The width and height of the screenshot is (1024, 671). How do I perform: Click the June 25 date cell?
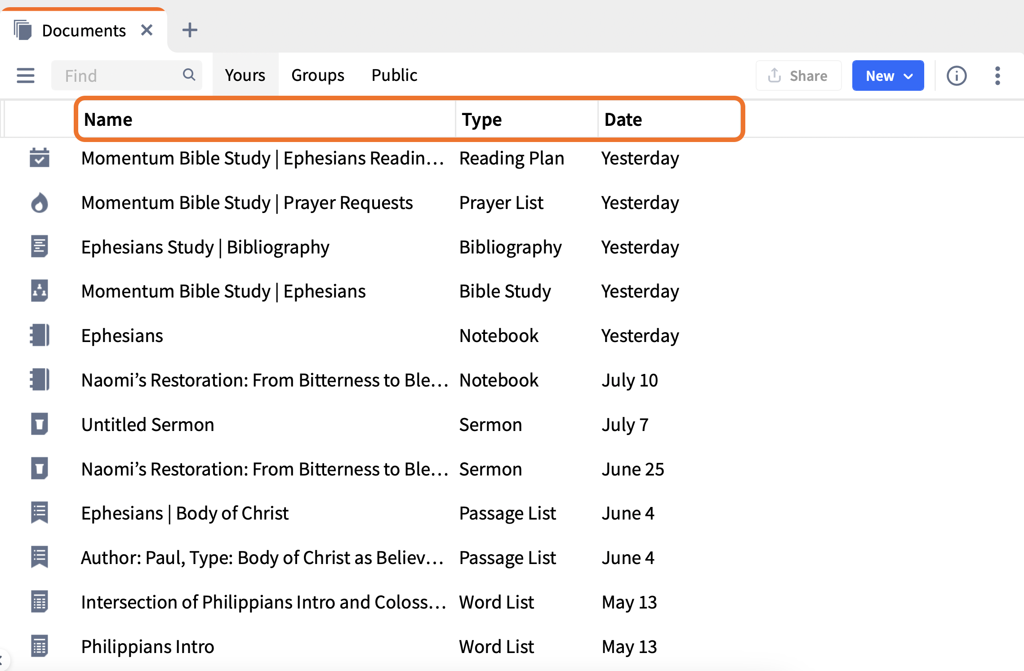(x=632, y=469)
